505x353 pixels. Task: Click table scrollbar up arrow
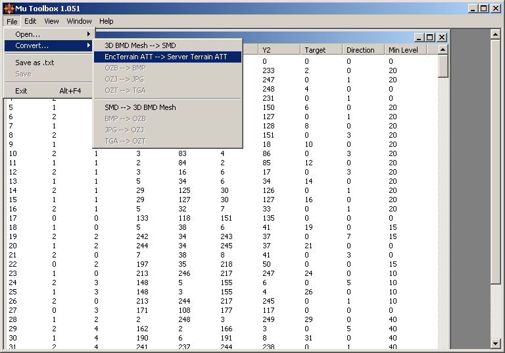[443, 49]
